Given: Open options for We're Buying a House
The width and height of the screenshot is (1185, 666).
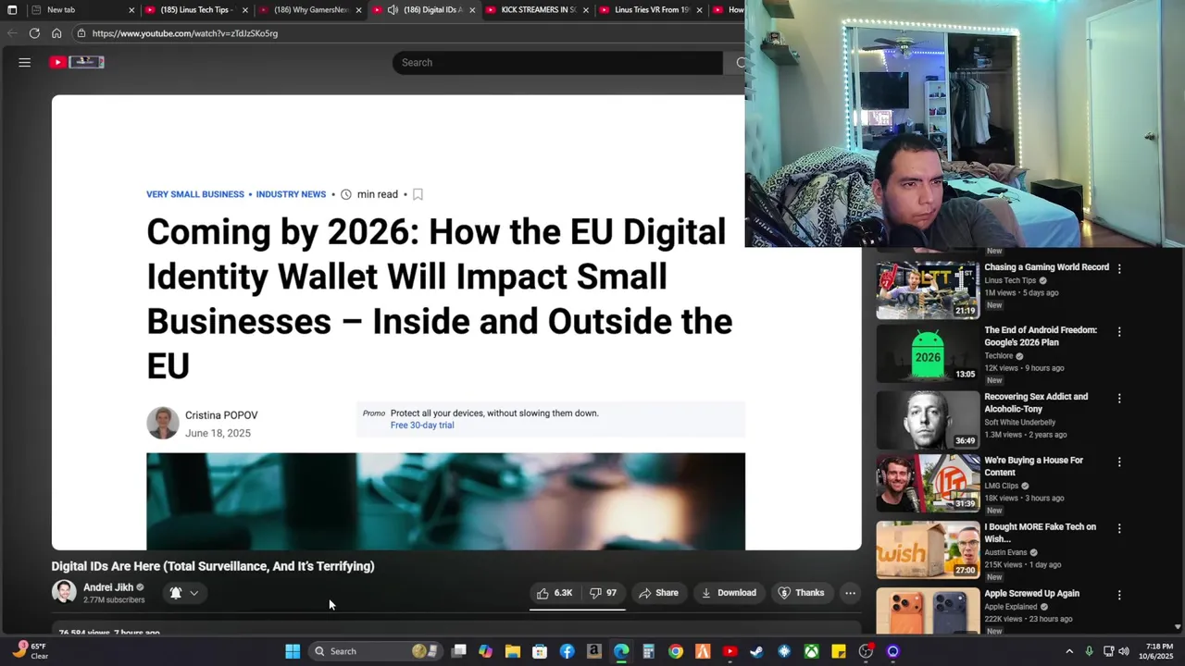Looking at the screenshot, I should 1119,462.
